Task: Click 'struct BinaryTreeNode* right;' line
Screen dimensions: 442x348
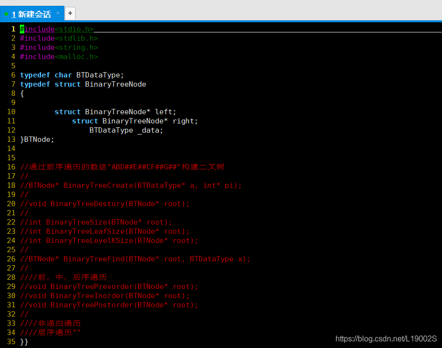Action: (x=135, y=121)
